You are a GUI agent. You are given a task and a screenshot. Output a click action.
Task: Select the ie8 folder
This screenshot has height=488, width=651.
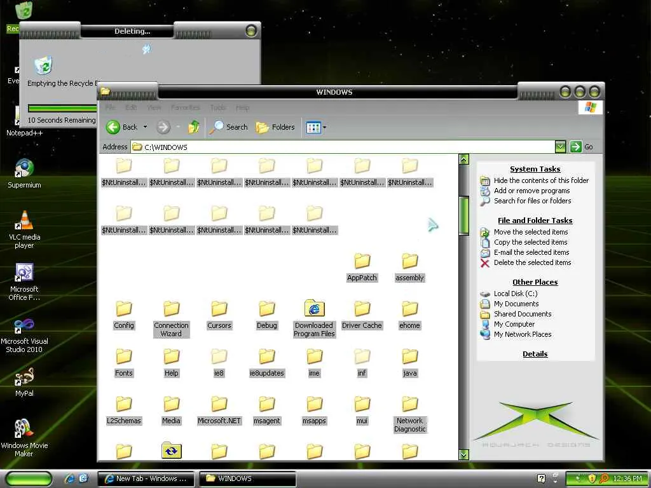coord(219,363)
